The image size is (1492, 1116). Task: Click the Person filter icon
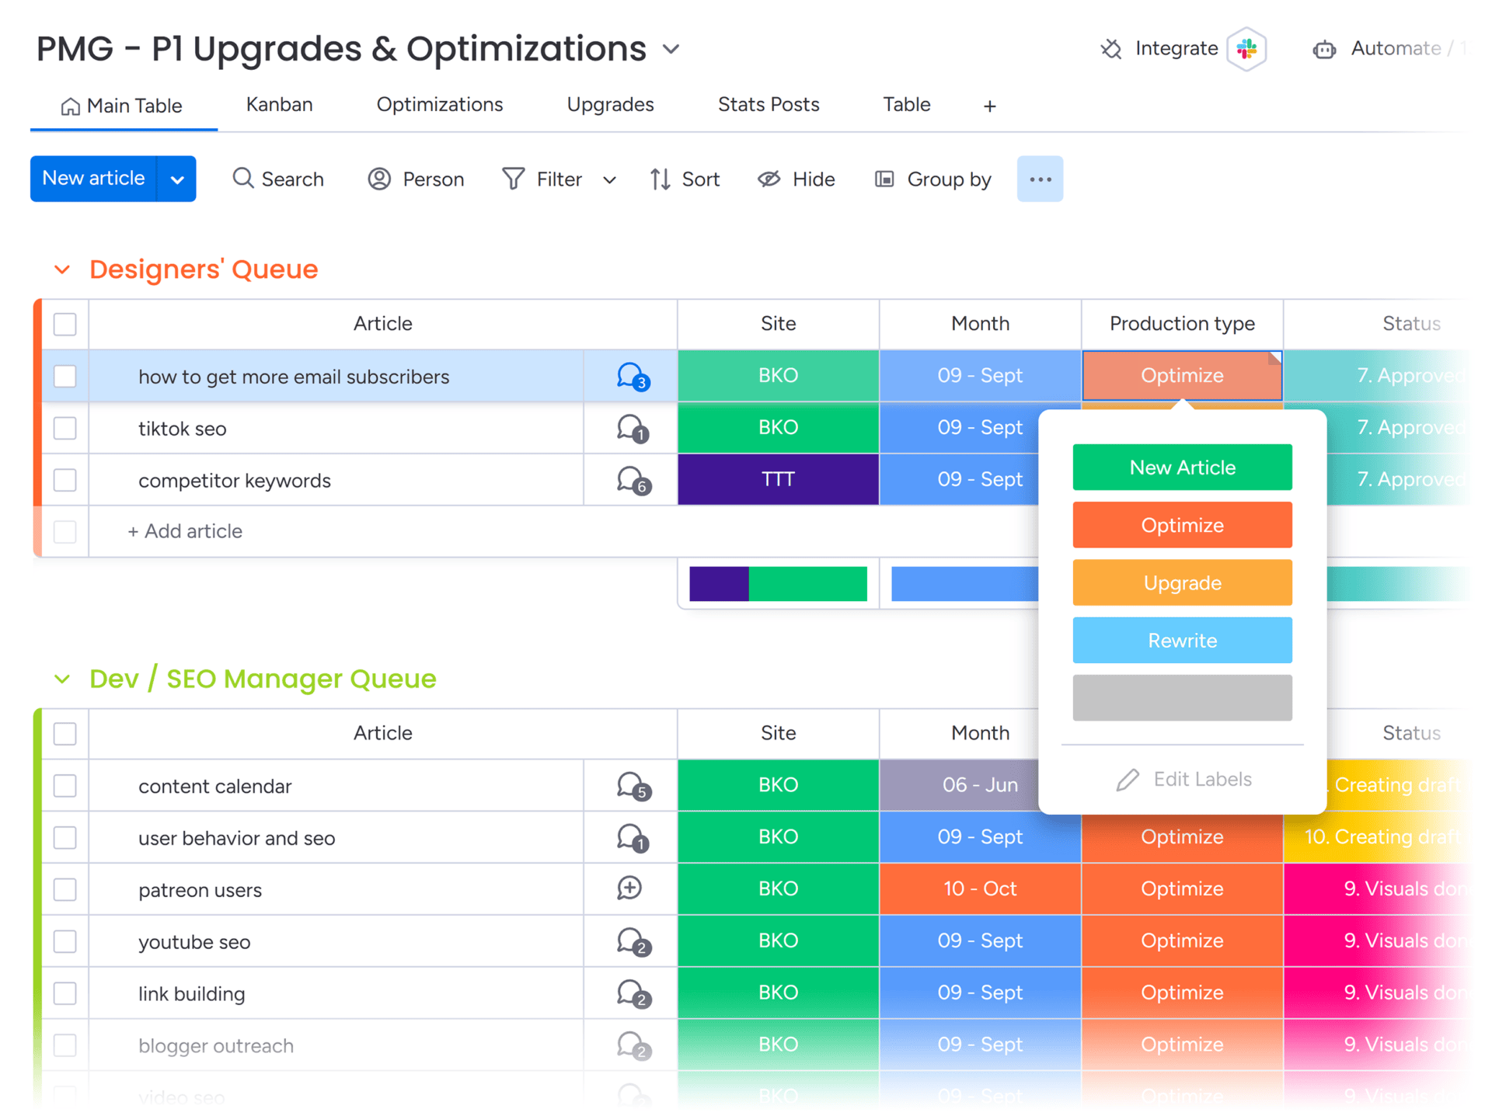tap(379, 179)
